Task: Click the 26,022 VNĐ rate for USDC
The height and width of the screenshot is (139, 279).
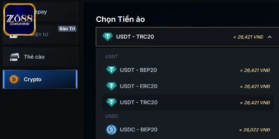Action: 255,130
